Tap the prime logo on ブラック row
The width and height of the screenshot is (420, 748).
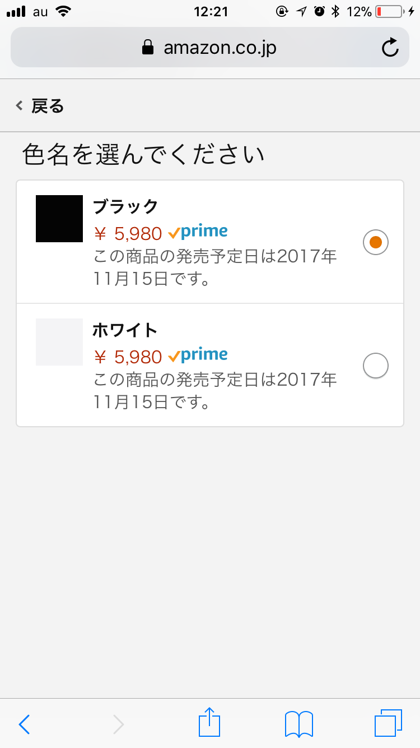pyautogui.click(x=198, y=232)
